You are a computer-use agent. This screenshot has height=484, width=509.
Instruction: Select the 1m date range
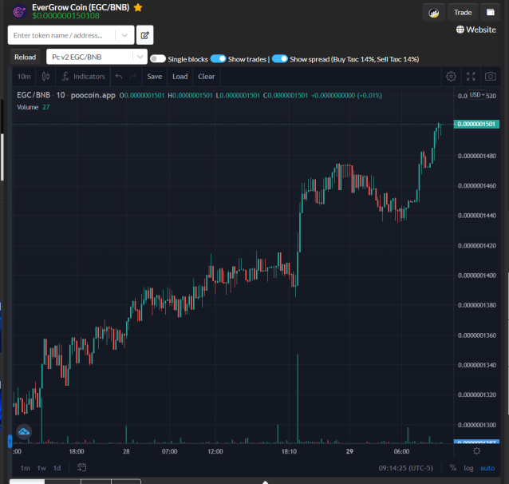[x=25, y=468]
